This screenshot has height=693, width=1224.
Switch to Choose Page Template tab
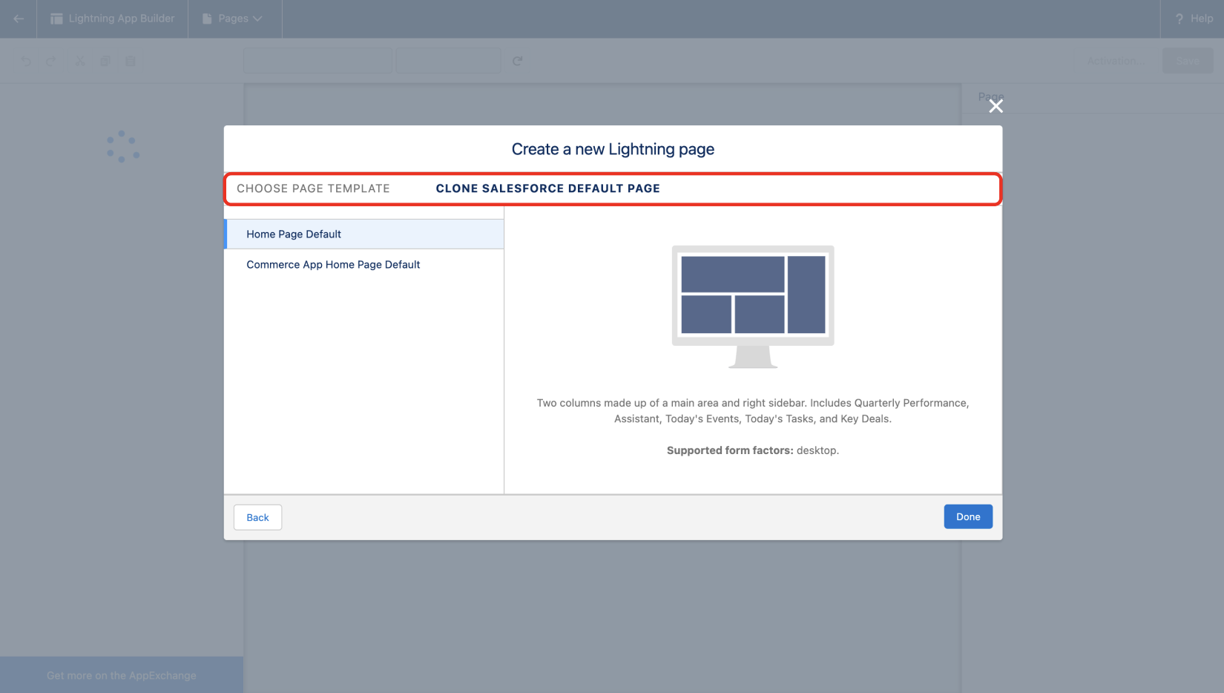pyautogui.click(x=313, y=188)
